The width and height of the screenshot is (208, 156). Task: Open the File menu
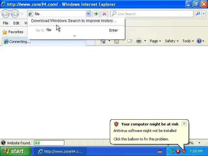pos(6,23)
